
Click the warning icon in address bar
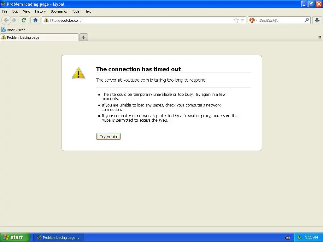click(46, 20)
